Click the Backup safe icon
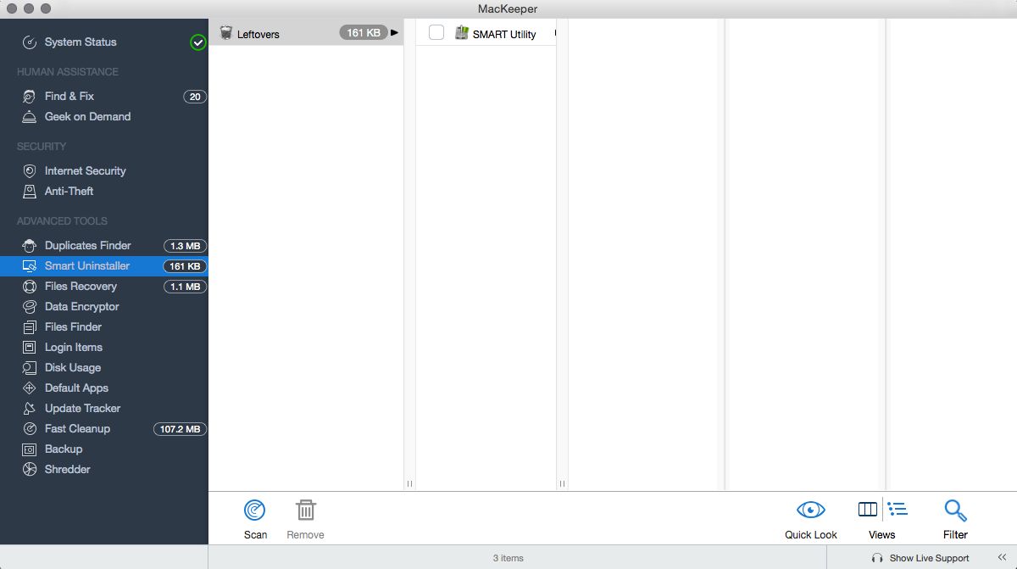This screenshot has height=569, width=1017. (x=30, y=449)
